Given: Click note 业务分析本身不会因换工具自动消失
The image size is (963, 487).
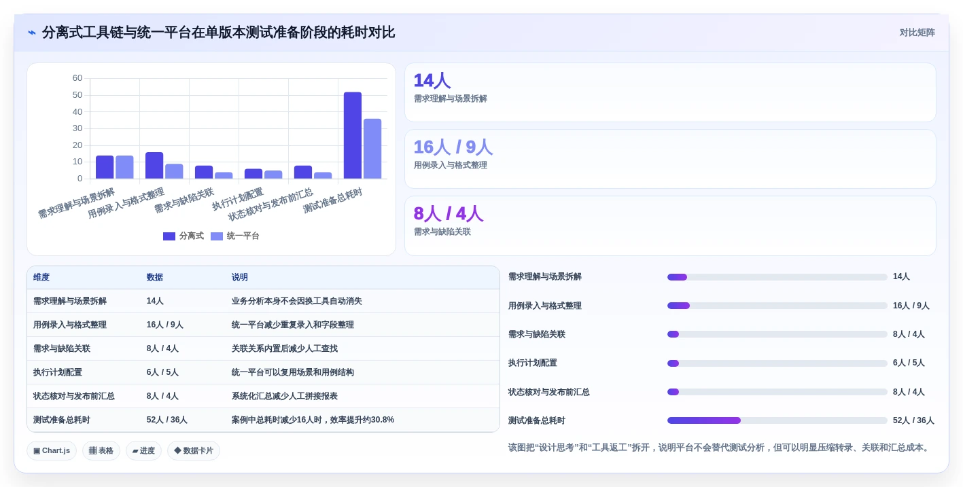Looking at the screenshot, I should click(x=297, y=302).
